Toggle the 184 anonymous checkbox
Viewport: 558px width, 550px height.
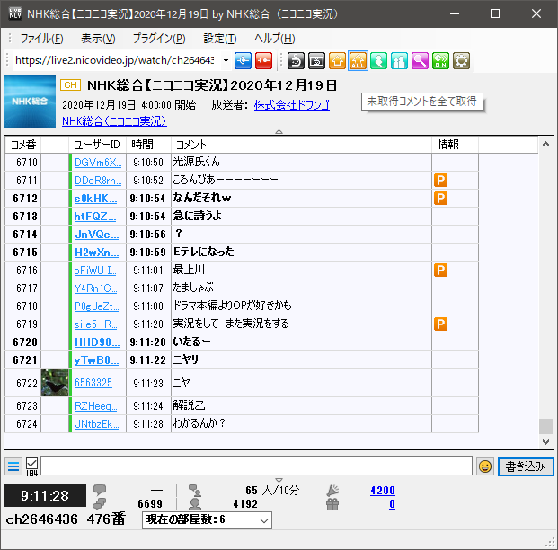[31, 464]
